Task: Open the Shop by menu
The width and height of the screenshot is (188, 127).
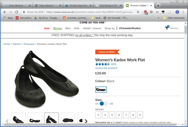Action: [x=110, y=28]
